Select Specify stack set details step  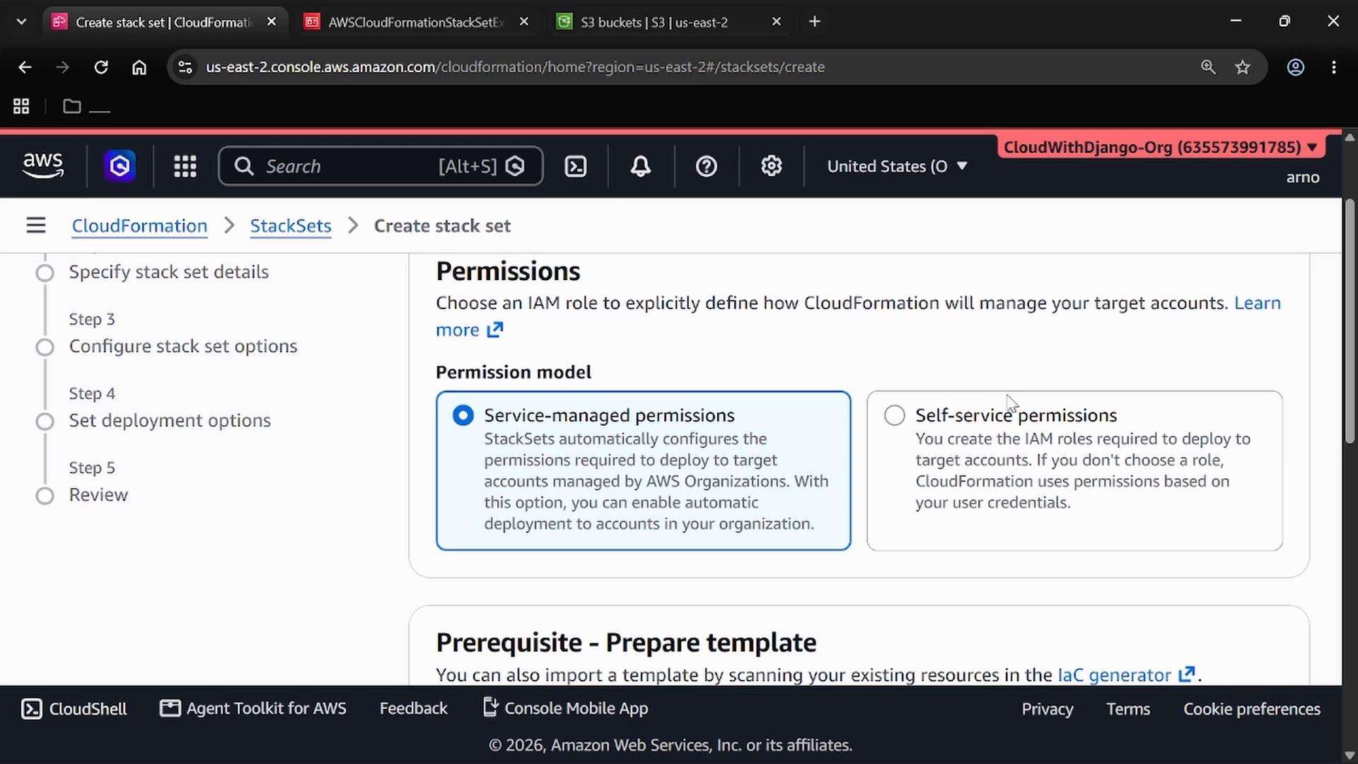168,272
